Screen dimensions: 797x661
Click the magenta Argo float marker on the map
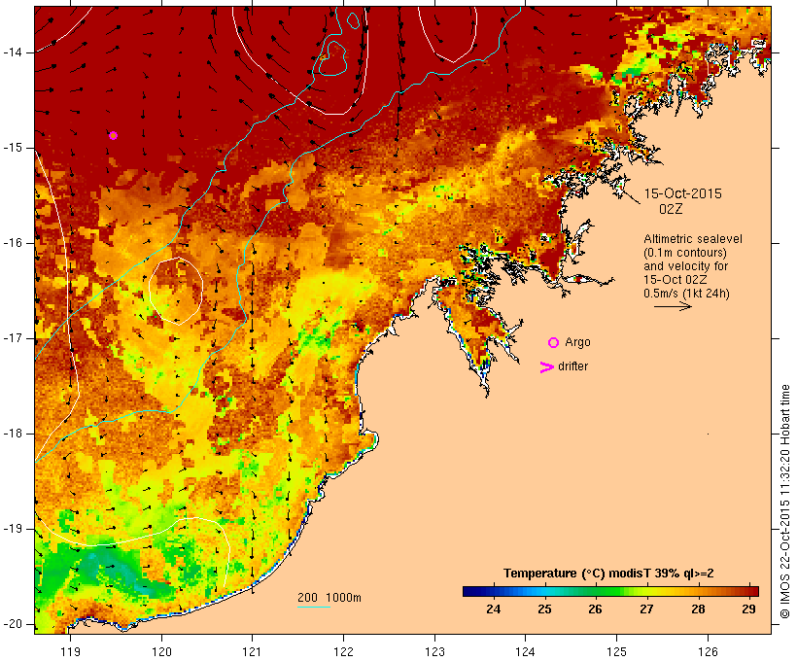point(114,136)
